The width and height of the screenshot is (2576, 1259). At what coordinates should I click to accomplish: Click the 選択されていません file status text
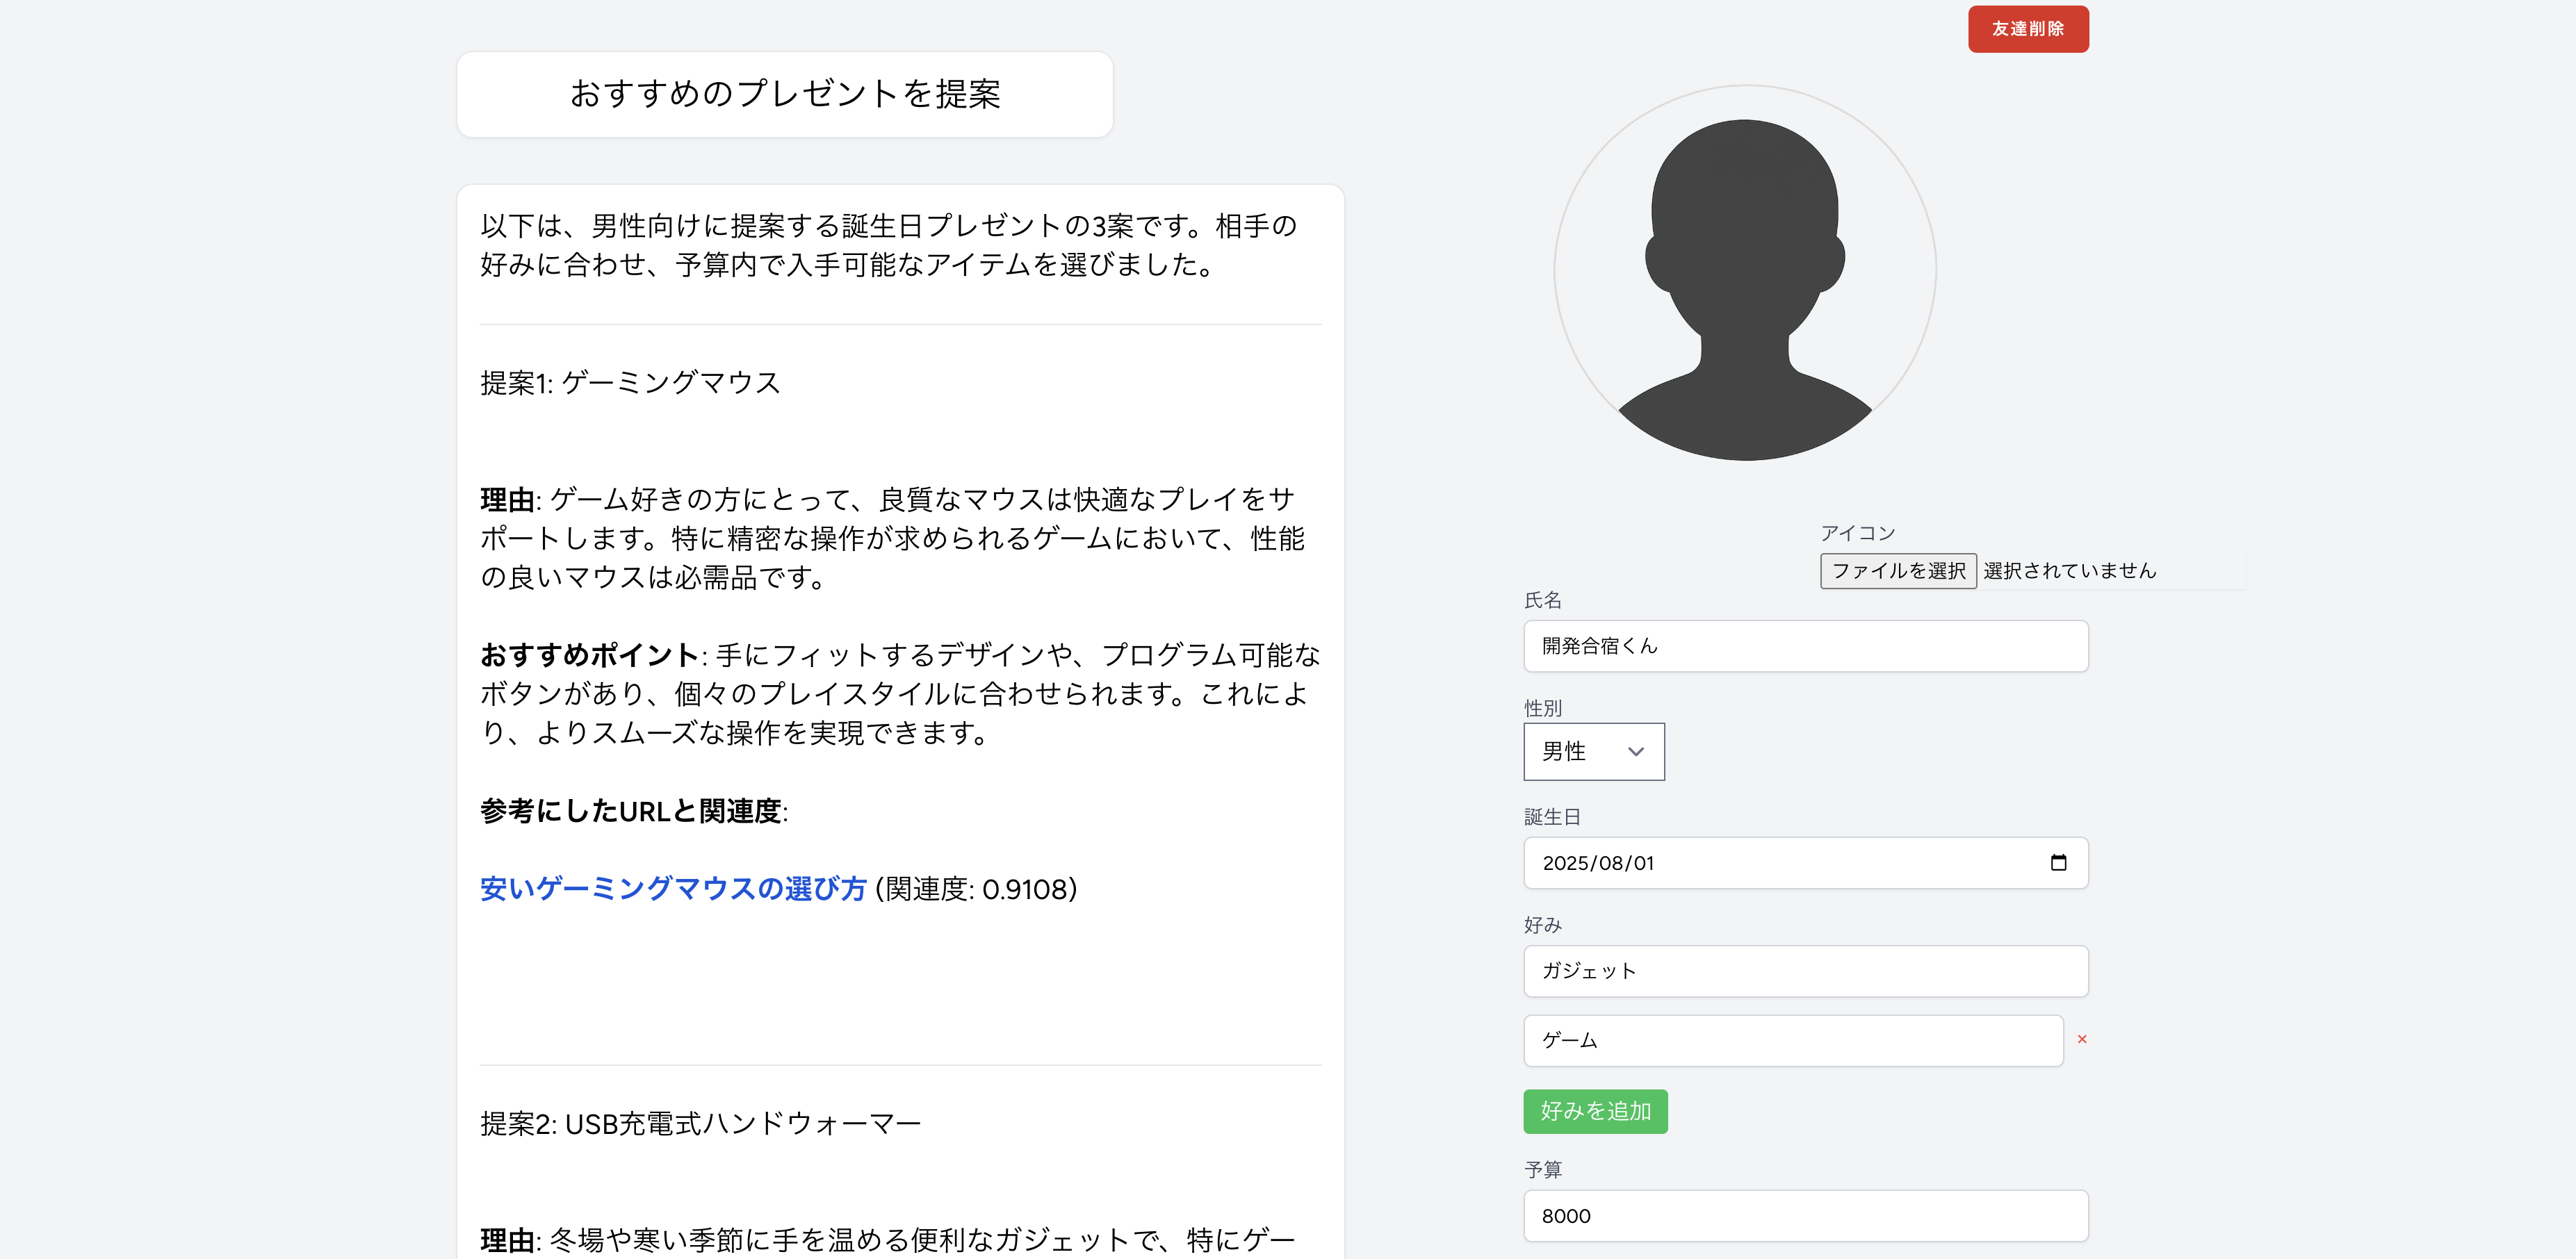tap(2069, 570)
